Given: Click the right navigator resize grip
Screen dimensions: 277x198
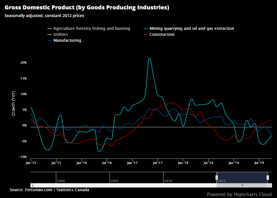Looking at the screenshot, I should tap(267, 177).
